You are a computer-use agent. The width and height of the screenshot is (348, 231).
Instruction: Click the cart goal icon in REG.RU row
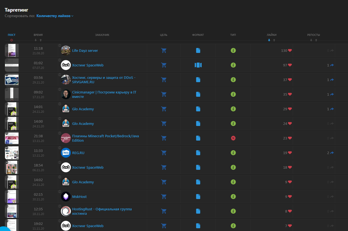(164, 153)
